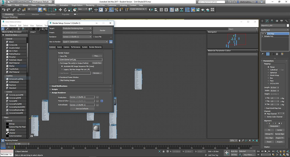Viewport: 290px width, 157px height.
Task: Go to End frame button
Action: 273,151
